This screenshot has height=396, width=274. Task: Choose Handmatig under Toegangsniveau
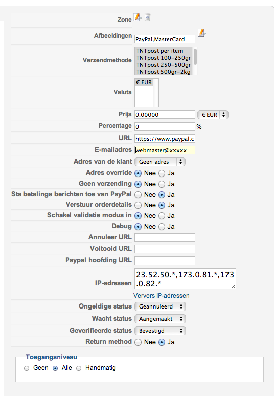[79, 368]
